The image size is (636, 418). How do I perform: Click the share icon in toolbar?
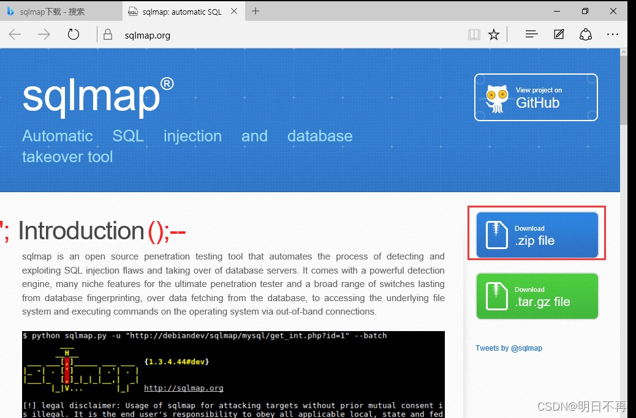pyautogui.click(x=586, y=34)
